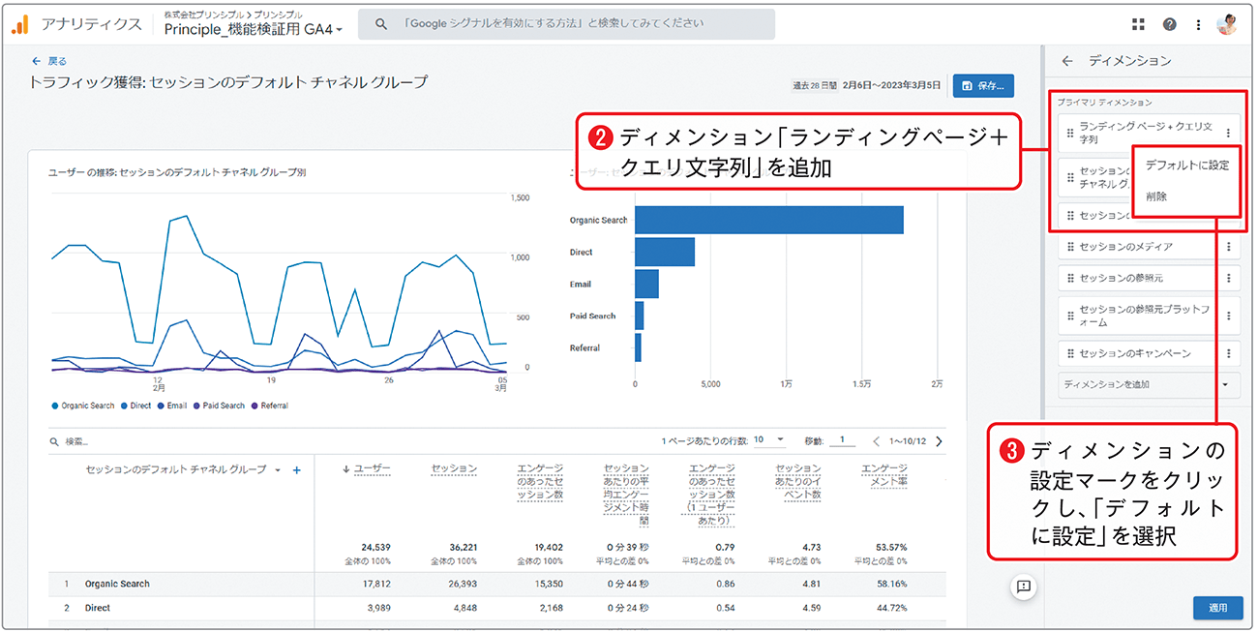Screen dimensions: 1258x632
Task: Expand the ディメンションを追加 dropdown
Action: 1149,385
